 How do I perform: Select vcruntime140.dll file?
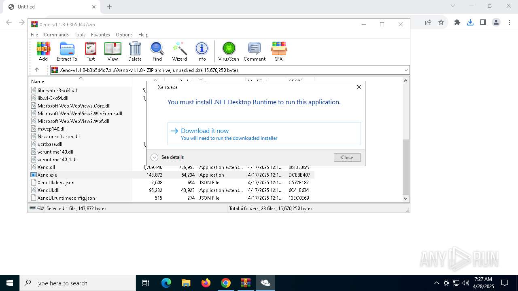(x=55, y=152)
